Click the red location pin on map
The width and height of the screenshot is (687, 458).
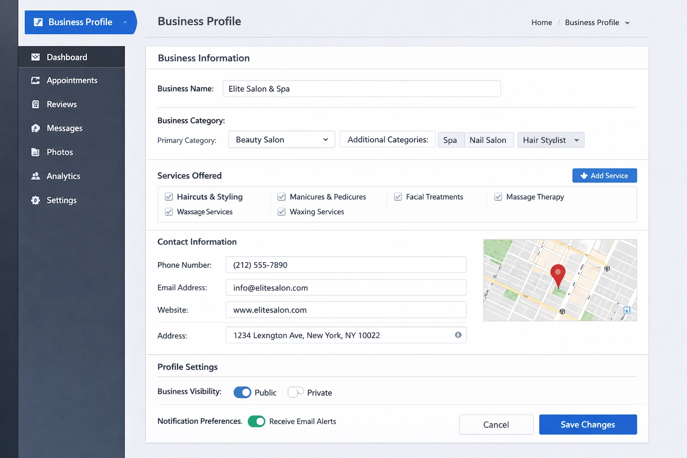pyautogui.click(x=557, y=275)
